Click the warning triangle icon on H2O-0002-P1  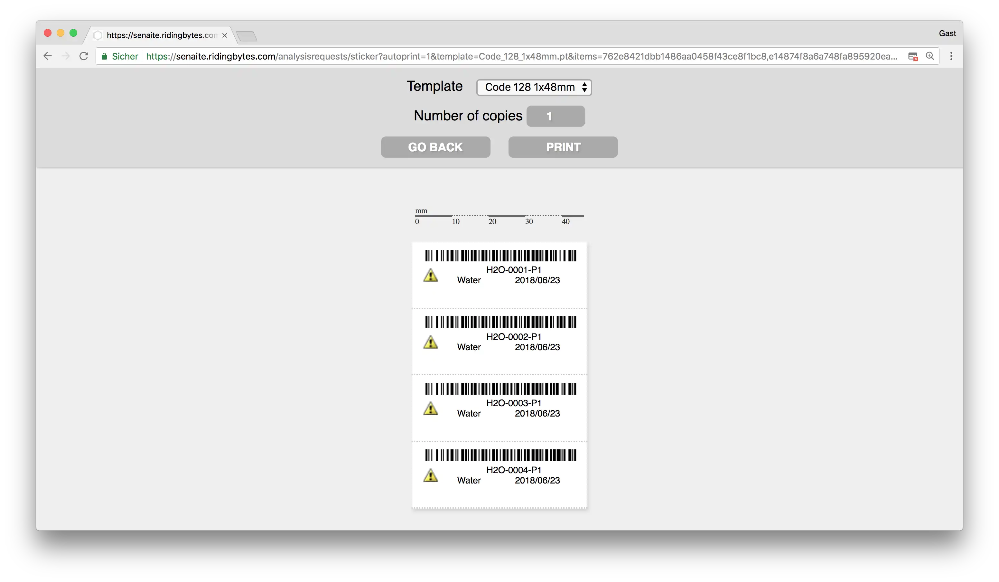(431, 342)
